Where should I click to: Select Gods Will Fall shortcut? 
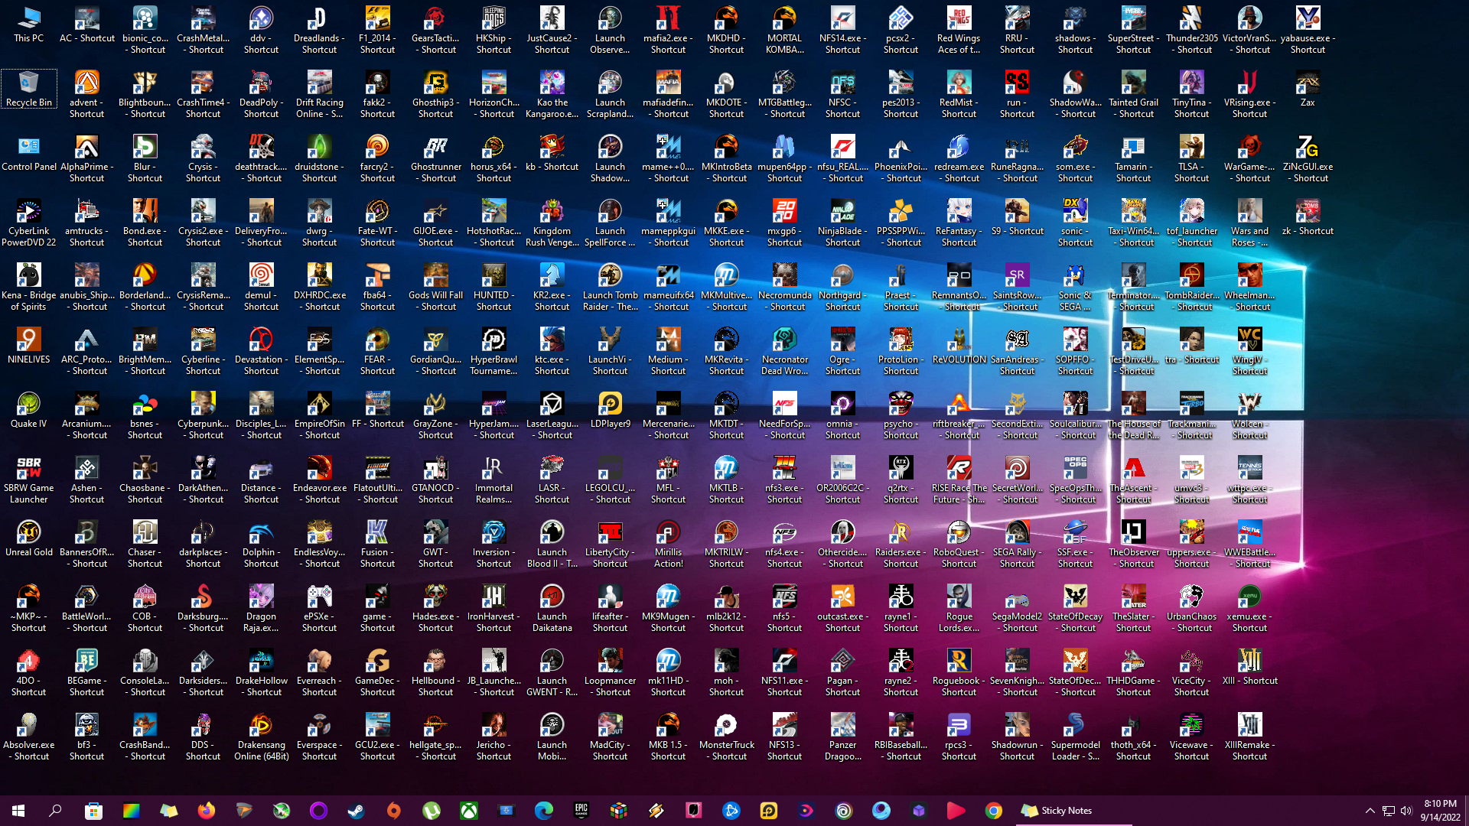[x=436, y=287]
